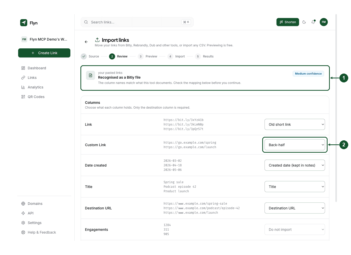The image size is (351, 255).
Task: Open the Destination URL mapping dropdown
Action: coord(295,208)
